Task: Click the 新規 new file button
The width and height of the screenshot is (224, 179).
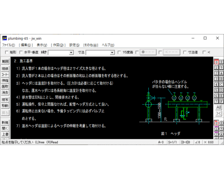Action: pyautogui.click(x=5, y=123)
